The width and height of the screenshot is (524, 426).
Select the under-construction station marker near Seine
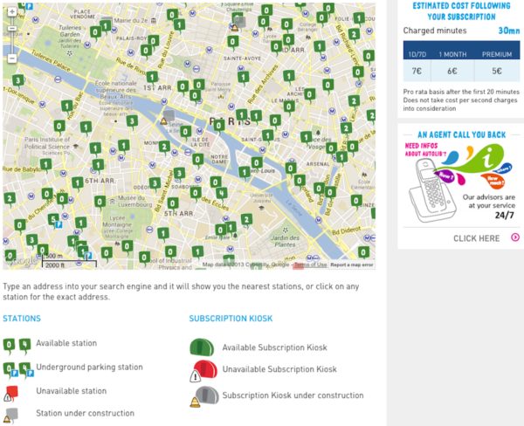tap(167, 117)
